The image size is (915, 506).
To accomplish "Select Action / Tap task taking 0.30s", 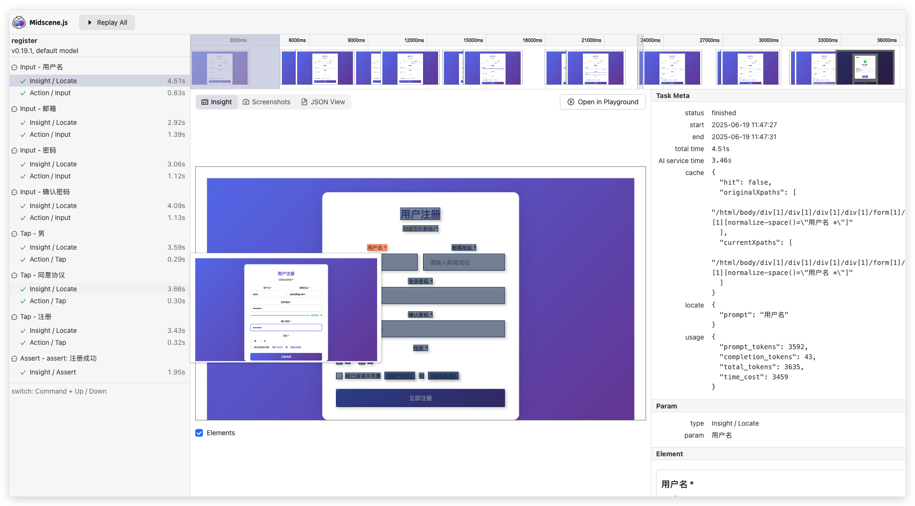I will (100, 301).
